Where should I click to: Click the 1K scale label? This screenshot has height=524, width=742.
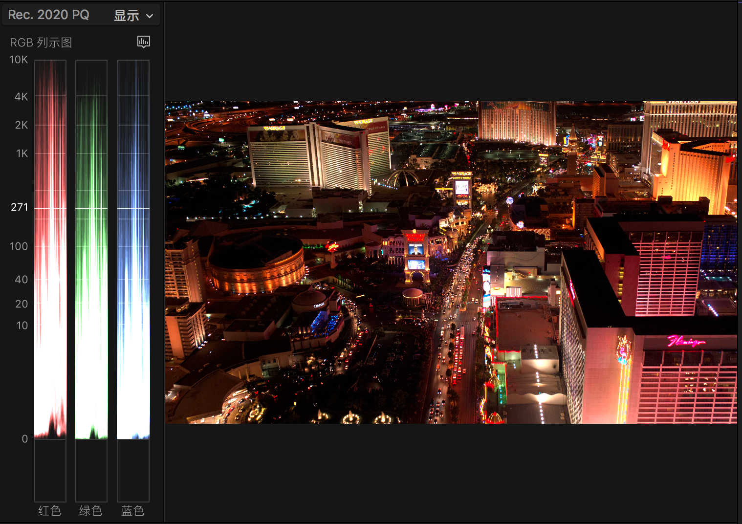point(22,153)
